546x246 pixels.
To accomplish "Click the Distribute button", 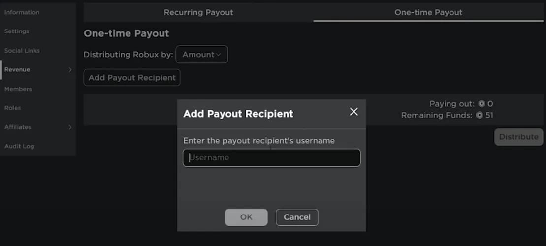I will [519, 137].
